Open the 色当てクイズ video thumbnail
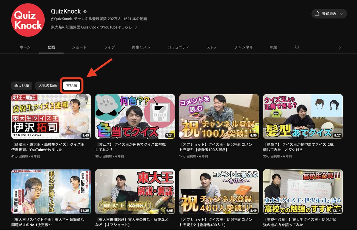Viewport: 357px width, 230px height. pos(135,116)
